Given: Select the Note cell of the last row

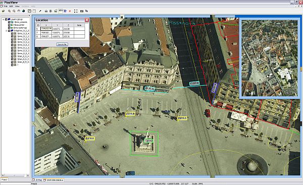Looking at the screenshot, I should tap(79, 36).
